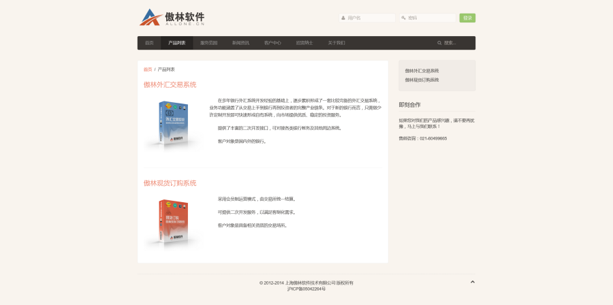This screenshot has width=613, height=305.
Task: Open sidebar link 傲林现货订购系统
Action: [422, 80]
